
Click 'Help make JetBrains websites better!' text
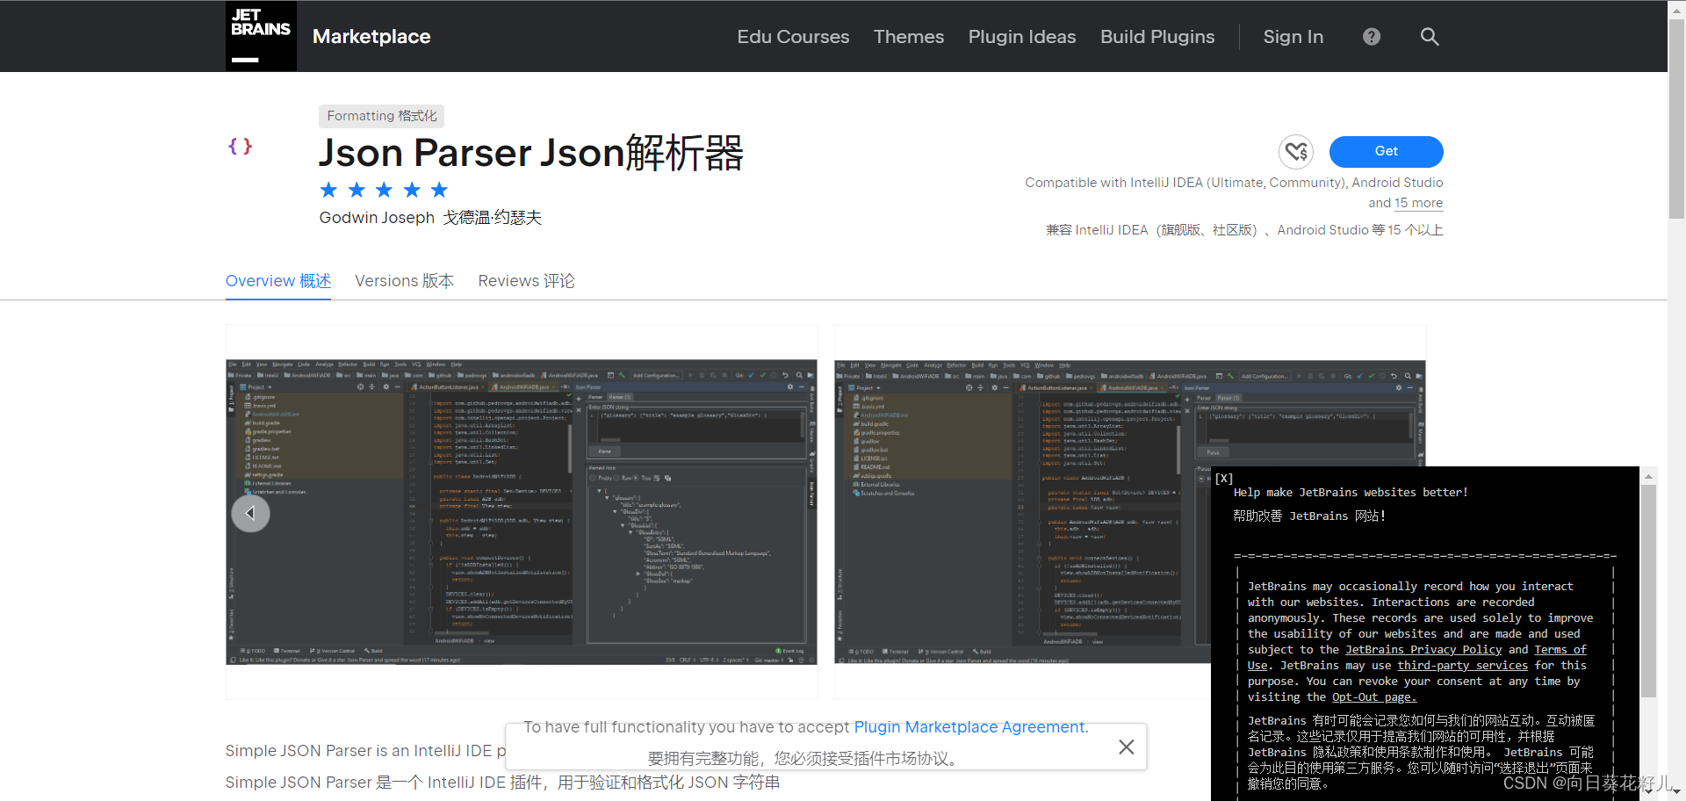pos(1351,493)
